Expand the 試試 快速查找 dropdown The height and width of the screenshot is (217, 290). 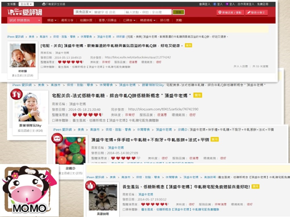point(25,20)
